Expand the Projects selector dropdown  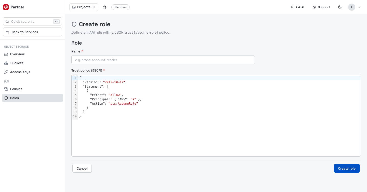pos(84,7)
